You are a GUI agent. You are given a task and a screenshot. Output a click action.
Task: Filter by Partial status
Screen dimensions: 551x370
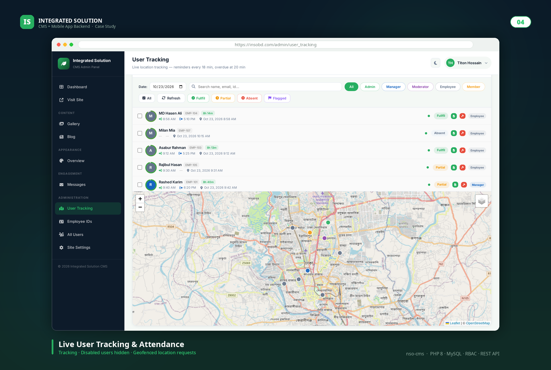(223, 98)
